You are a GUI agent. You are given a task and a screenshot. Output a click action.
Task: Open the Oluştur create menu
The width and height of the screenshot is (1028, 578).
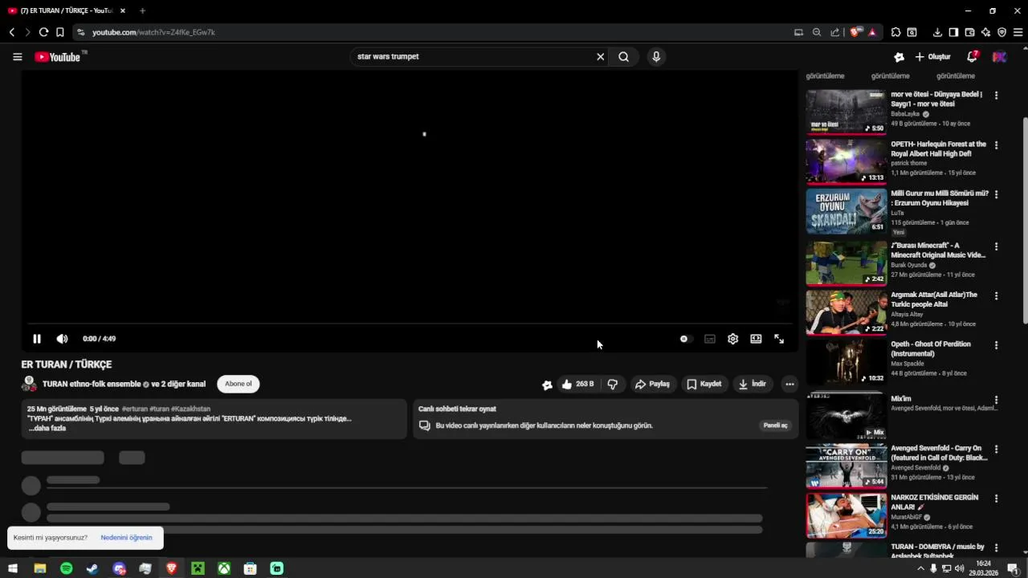pyautogui.click(x=933, y=57)
